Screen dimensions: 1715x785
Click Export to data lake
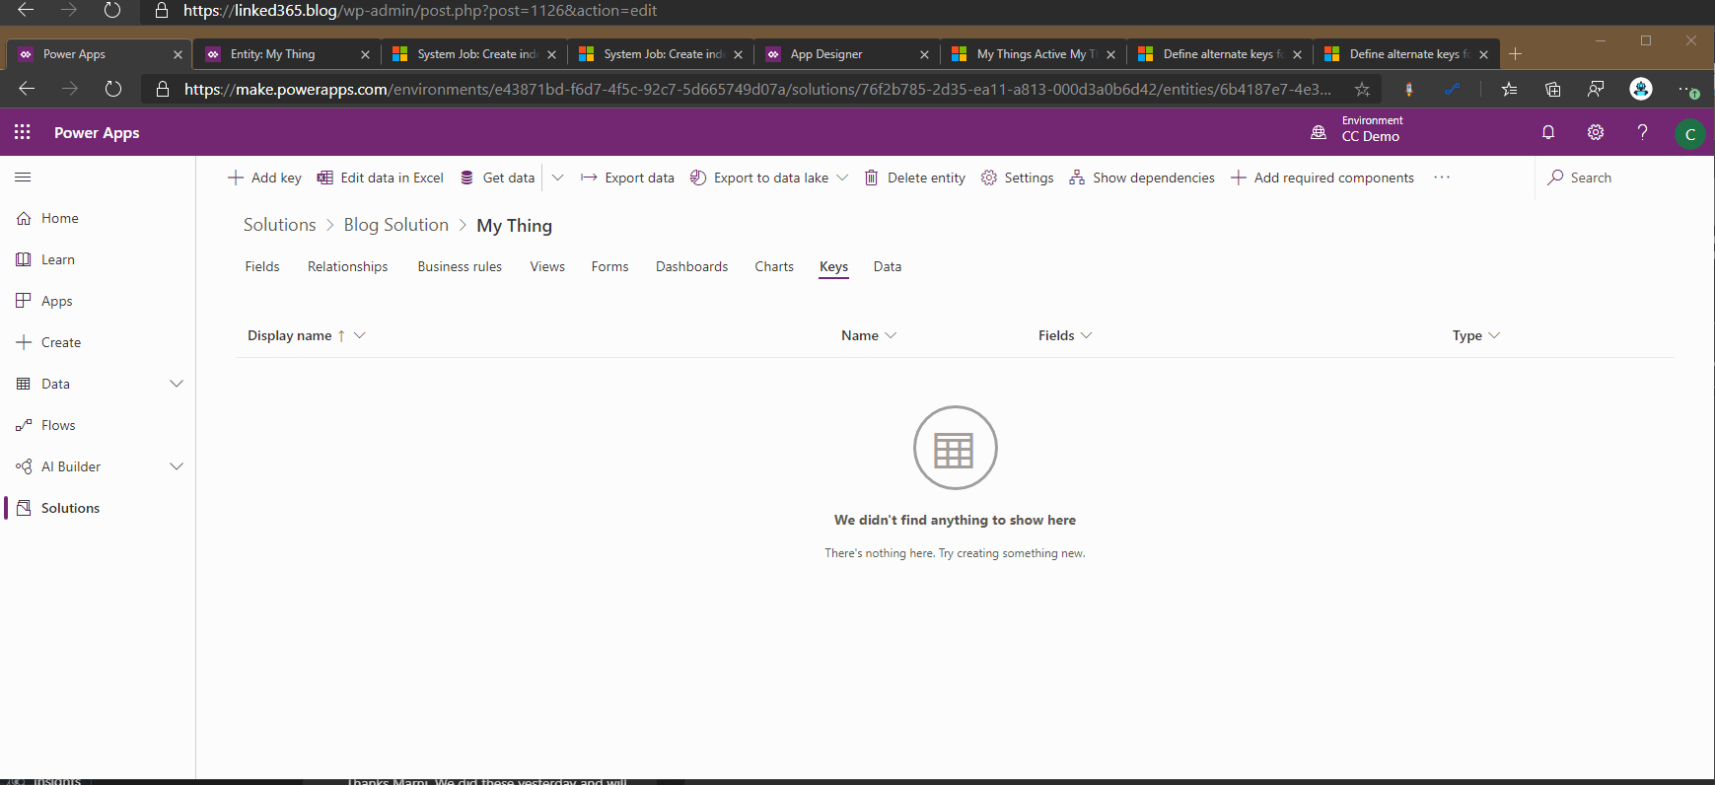tap(759, 178)
